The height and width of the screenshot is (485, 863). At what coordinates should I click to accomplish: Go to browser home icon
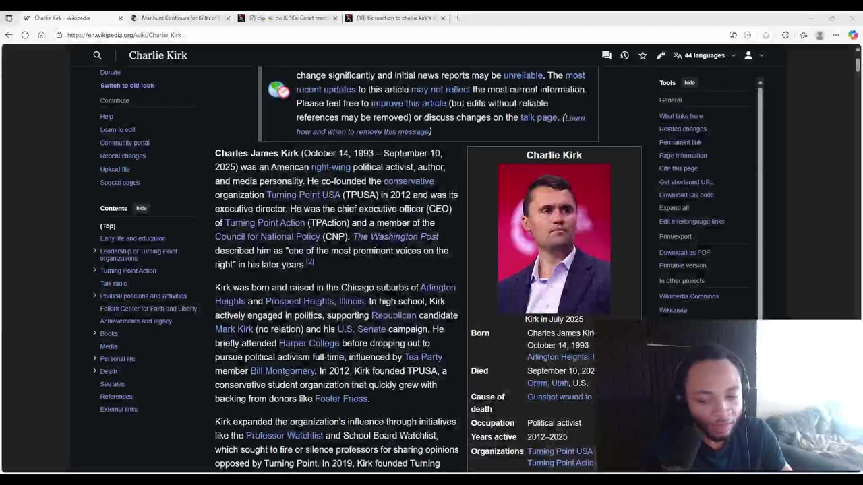pos(41,35)
